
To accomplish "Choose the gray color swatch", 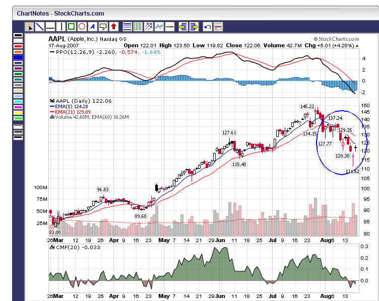I will click(x=18, y=85).
